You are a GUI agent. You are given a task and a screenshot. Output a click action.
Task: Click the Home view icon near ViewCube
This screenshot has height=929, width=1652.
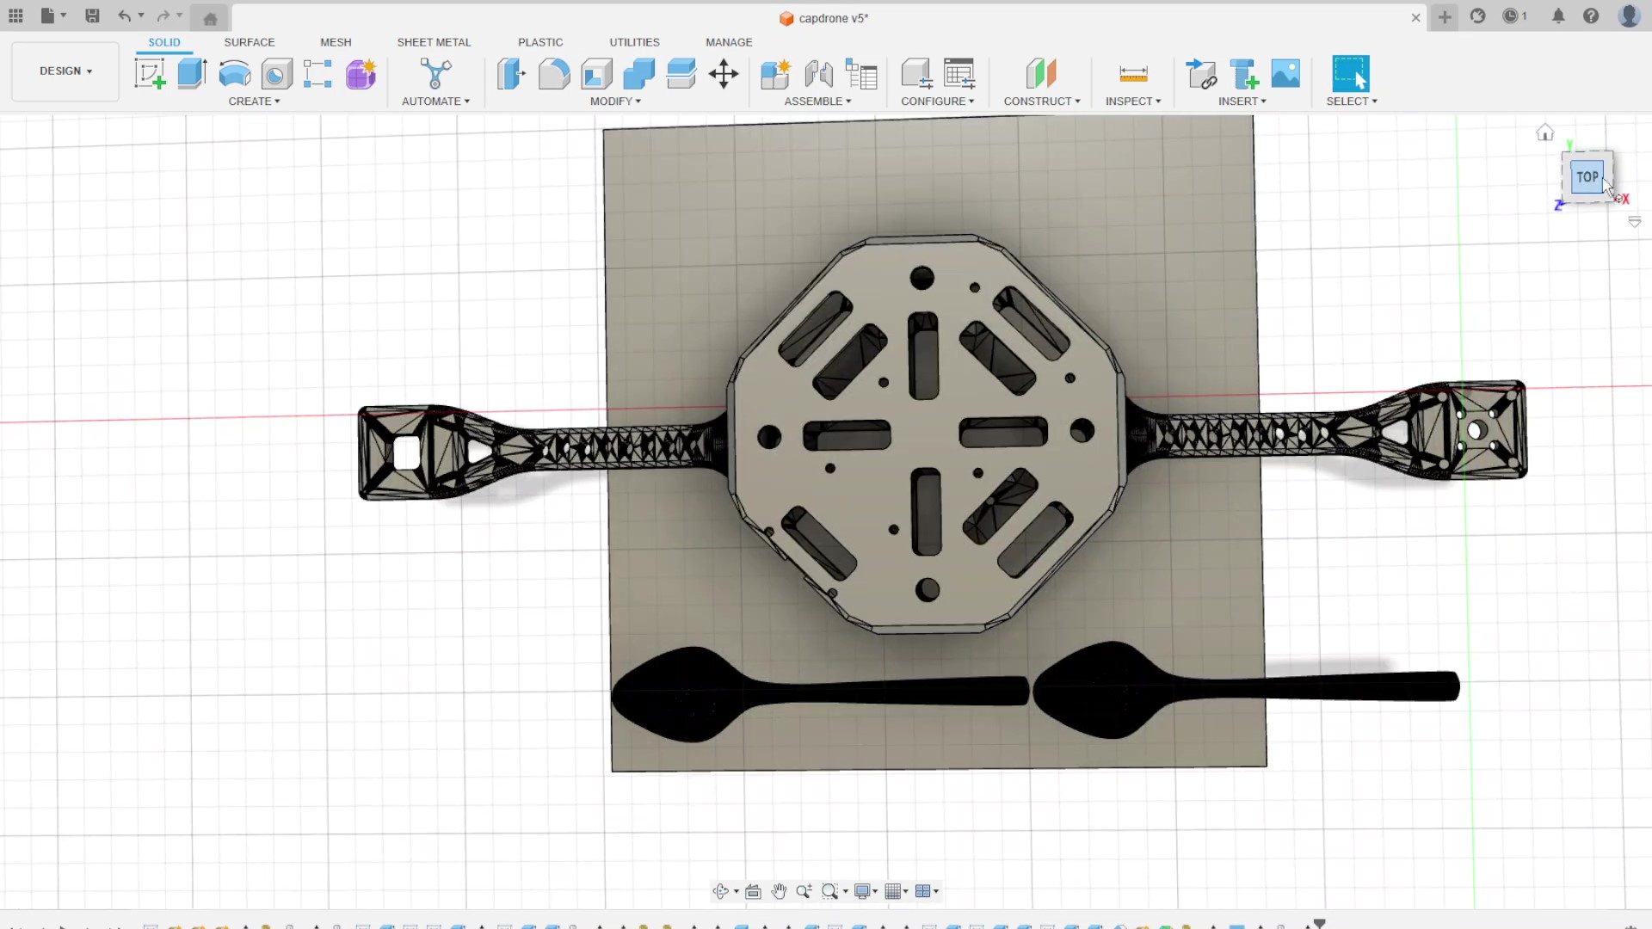1545,132
